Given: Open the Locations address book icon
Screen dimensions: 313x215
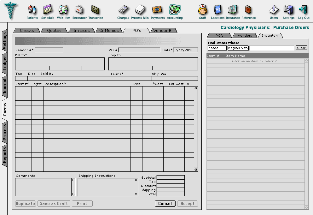Looking at the screenshot, I should pyautogui.click(x=217, y=9).
